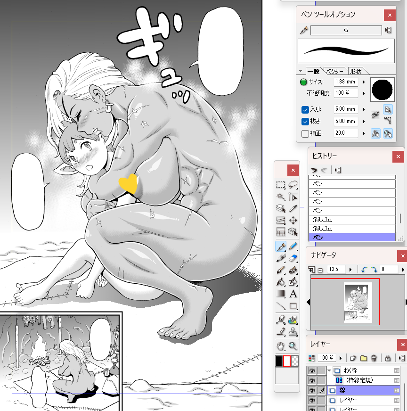Select the layer select tool
Screen dimensions: 407x411
[x=280, y=208]
